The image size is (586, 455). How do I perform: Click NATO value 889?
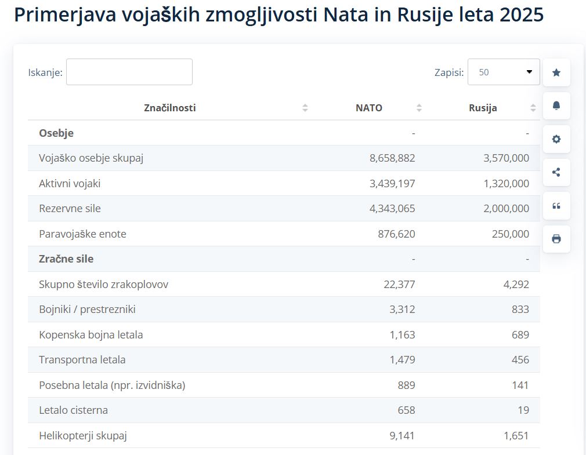(x=406, y=385)
